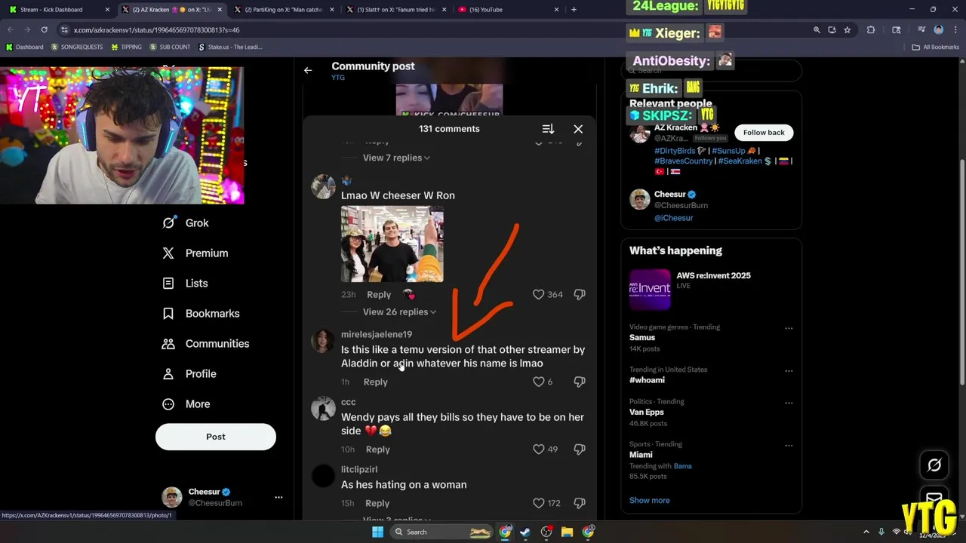The image size is (966, 543).
Task: Click the taskbar Search box
Action: (444, 532)
